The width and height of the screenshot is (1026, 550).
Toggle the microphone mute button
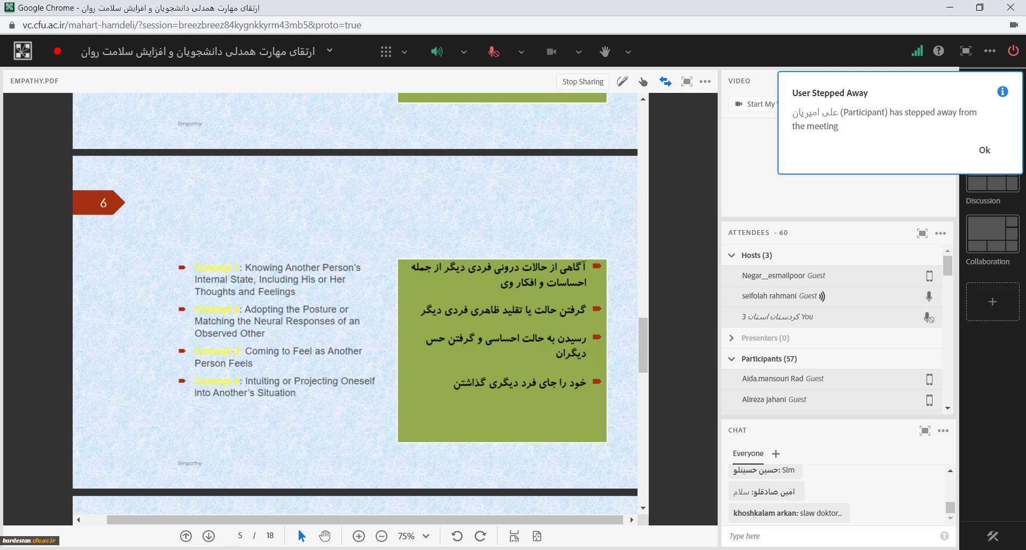pyautogui.click(x=494, y=52)
